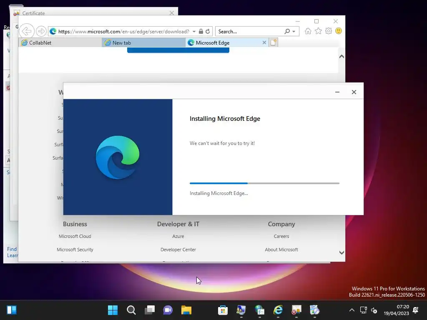The width and height of the screenshot is (427, 320).
Task: Open the computer users icon on taskbar
Action: click(x=241, y=310)
